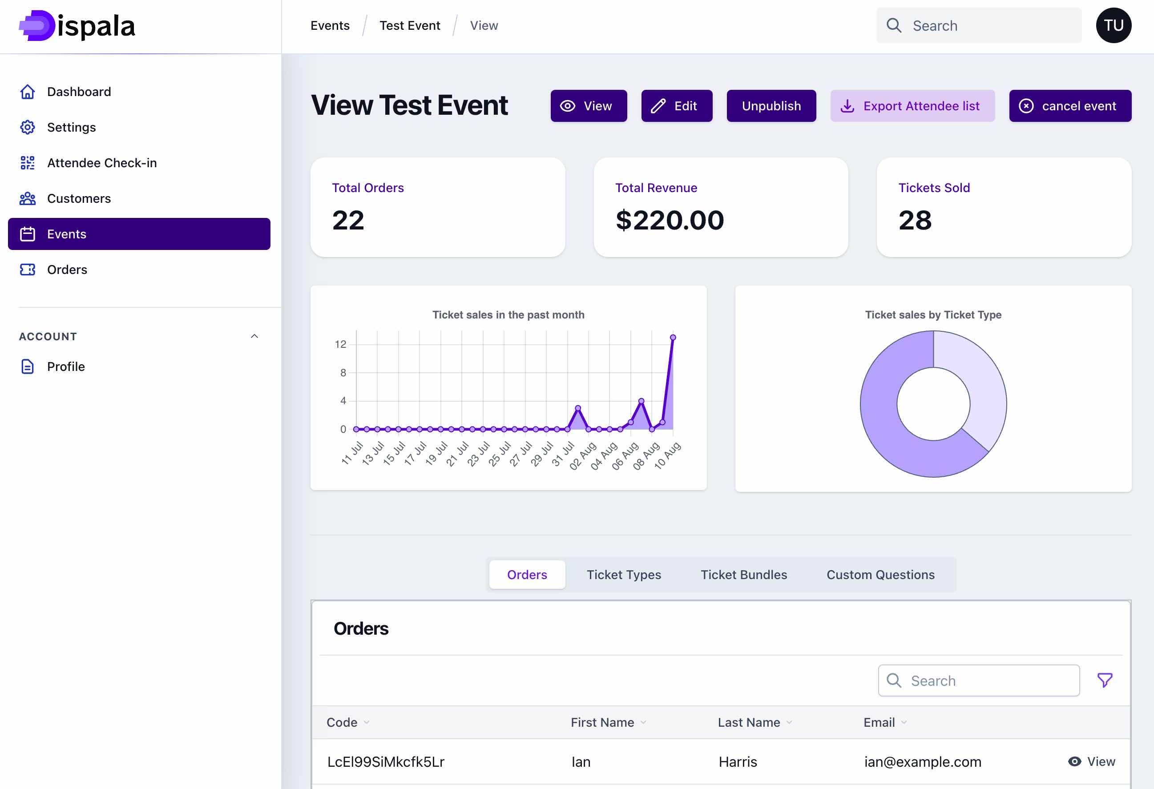View order LcEl99SiMkcfk5Lr
This screenshot has height=789, width=1154.
1091,761
